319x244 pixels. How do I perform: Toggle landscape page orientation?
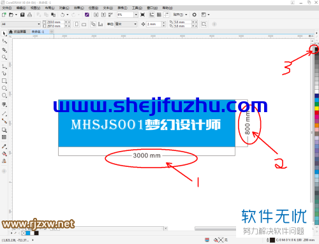[84, 24]
